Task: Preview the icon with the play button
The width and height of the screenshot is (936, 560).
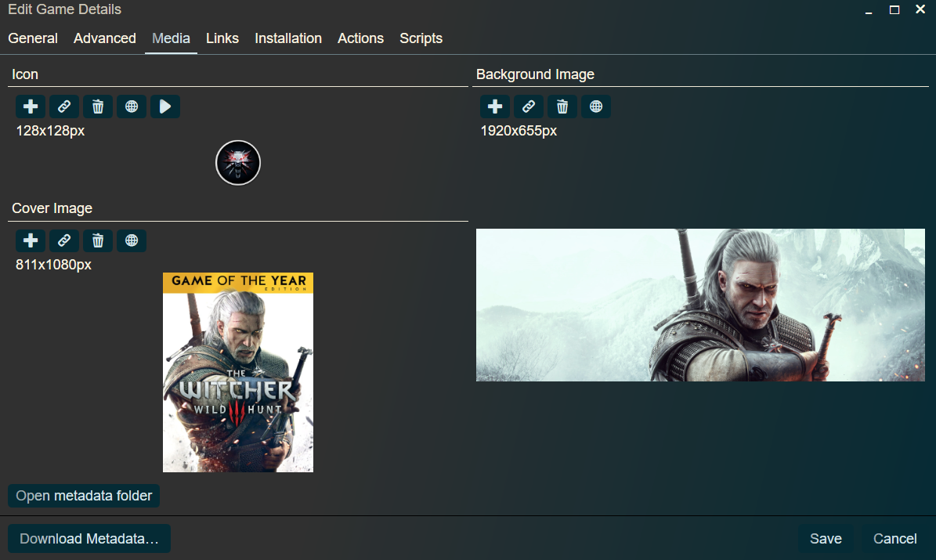Action: [164, 106]
